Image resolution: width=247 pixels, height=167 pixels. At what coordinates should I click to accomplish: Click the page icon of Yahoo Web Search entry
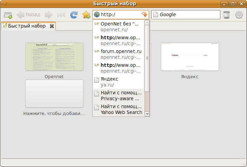[97, 107]
